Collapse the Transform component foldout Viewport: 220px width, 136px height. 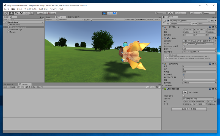pos(163,27)
